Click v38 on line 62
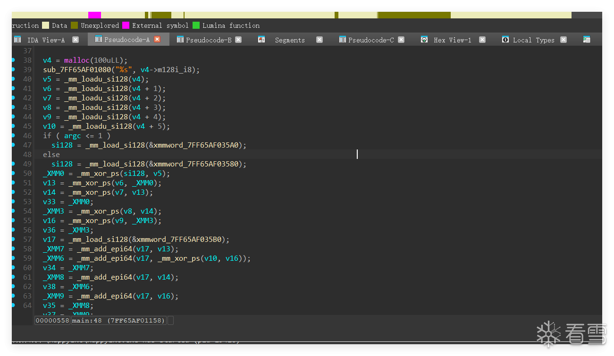This screenshot has height=356, width=614. (49, 287)
